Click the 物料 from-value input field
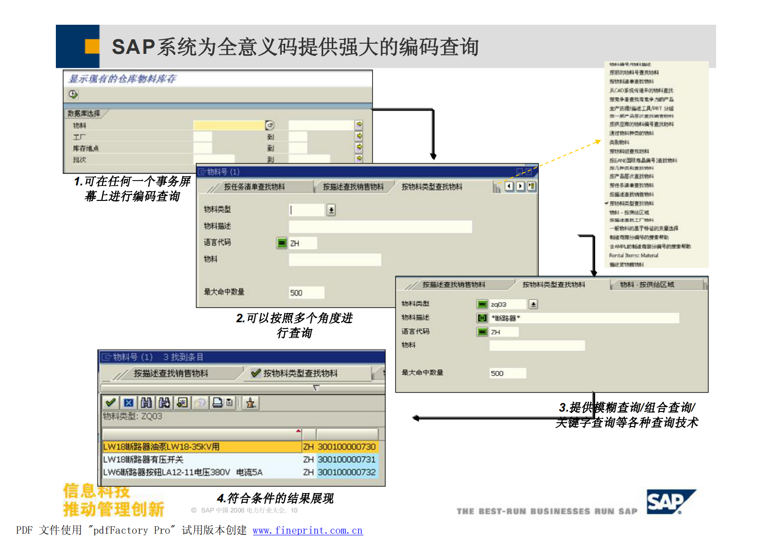The image size is (771, 545). pyautogui.click(x=229, y=125)
